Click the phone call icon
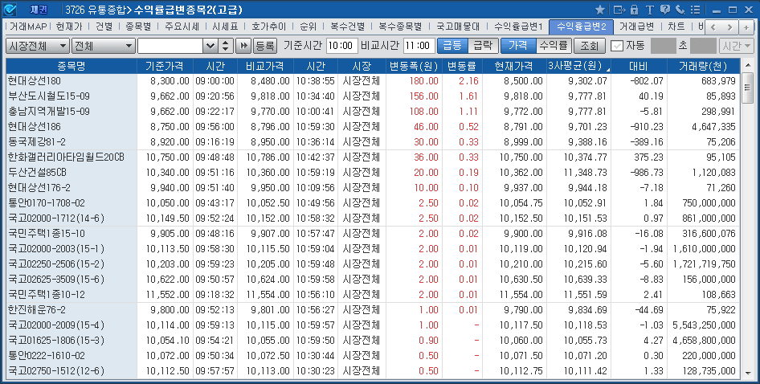 coord(680,10)
